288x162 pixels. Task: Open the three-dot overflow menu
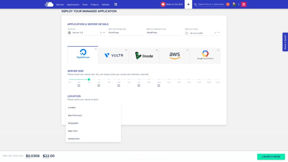(x=239, y=4)
